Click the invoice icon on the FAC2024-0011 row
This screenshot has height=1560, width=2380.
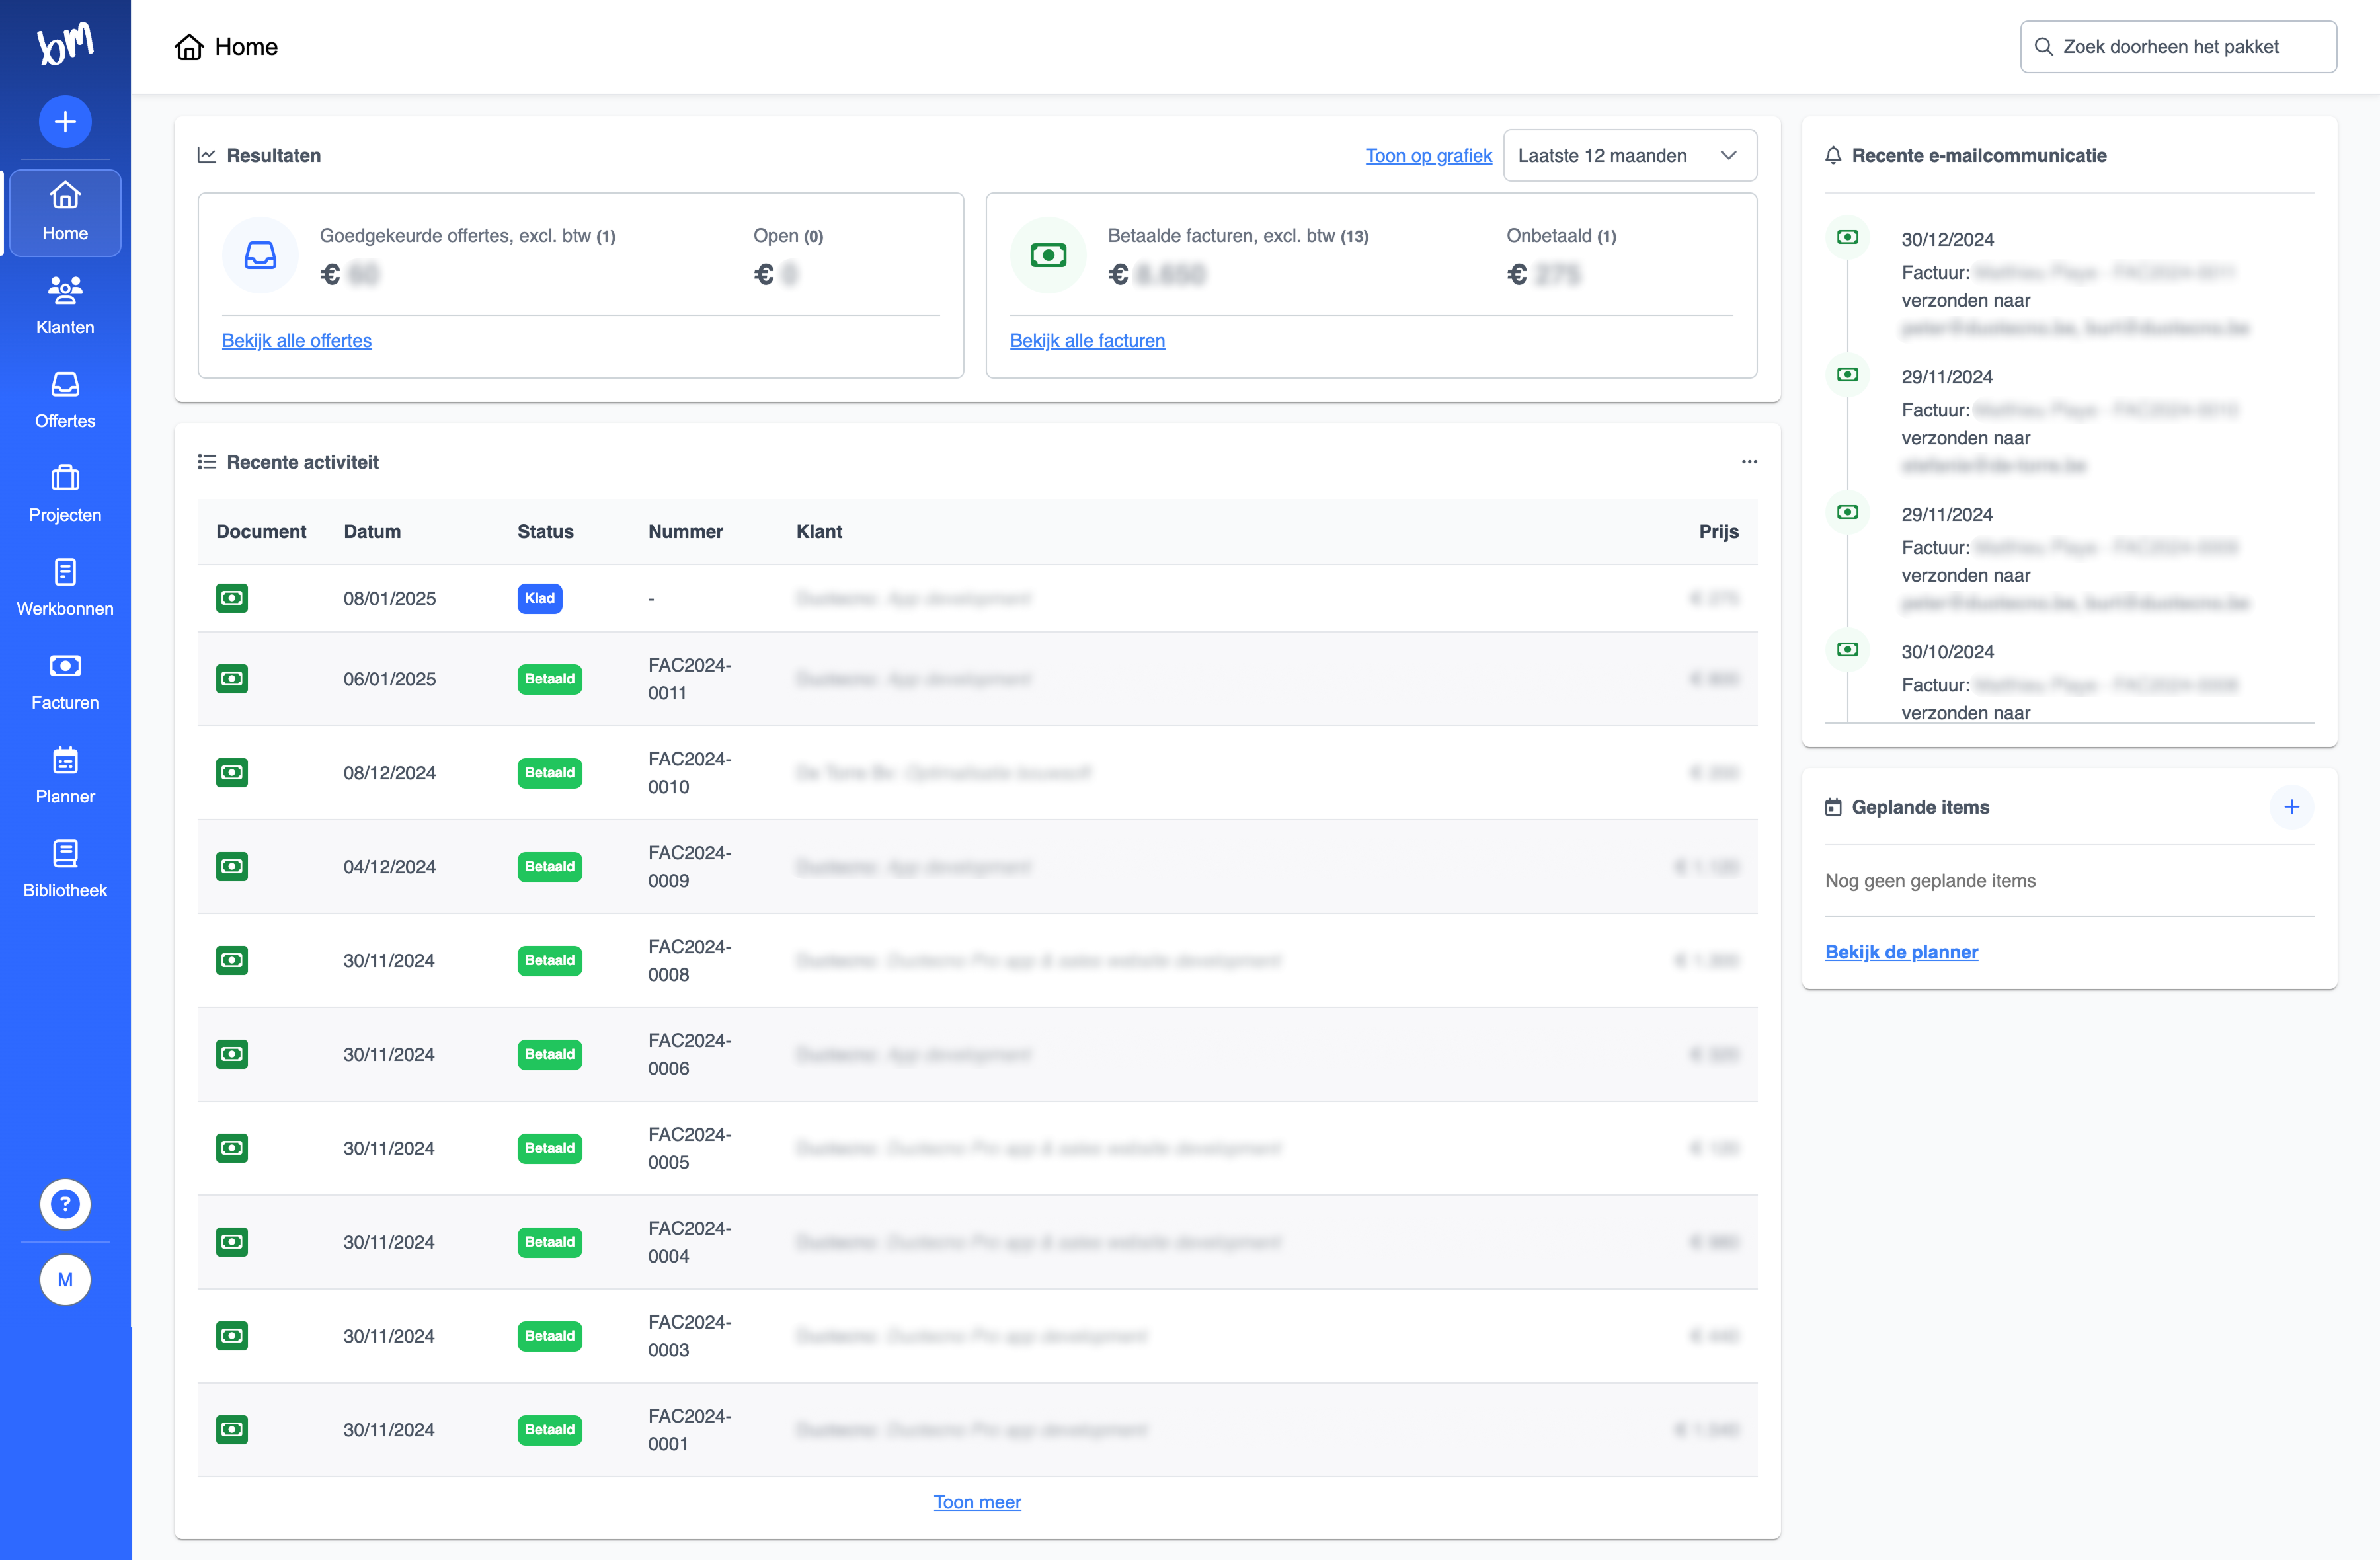point(231,679)
